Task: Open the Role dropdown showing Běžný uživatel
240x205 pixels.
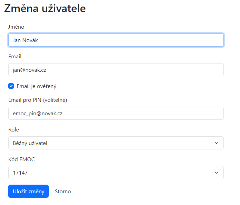Action: point(111,143)
